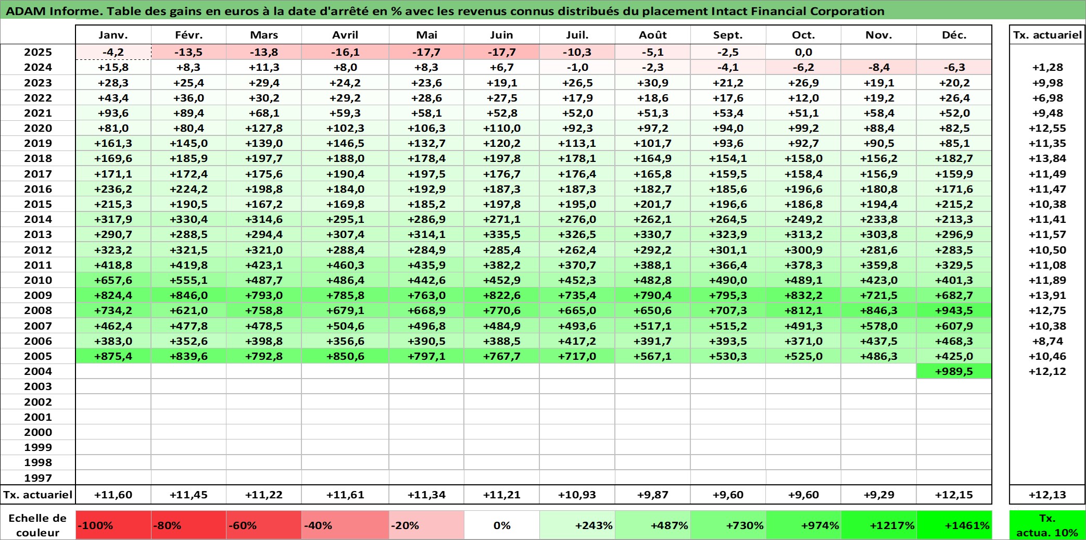
Task: Select the 0% white scale swatch
Action: pyautogui.click(x=502, y=525)
